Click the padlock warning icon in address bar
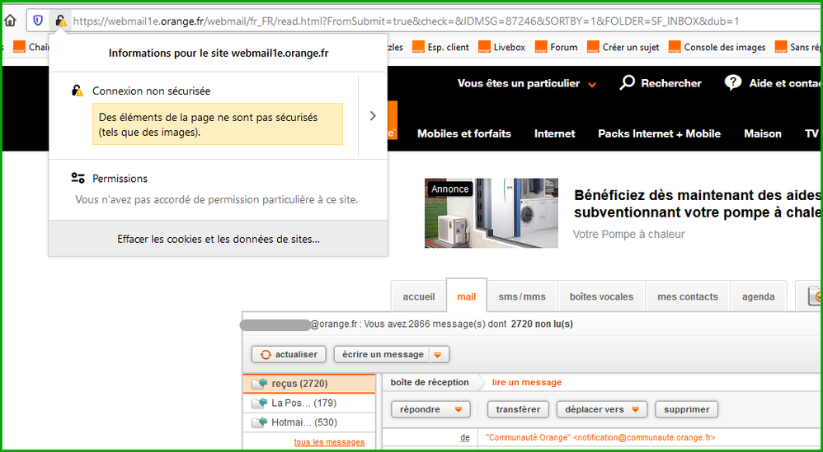This screenshot has width=823, height=452. click(61, 21)
